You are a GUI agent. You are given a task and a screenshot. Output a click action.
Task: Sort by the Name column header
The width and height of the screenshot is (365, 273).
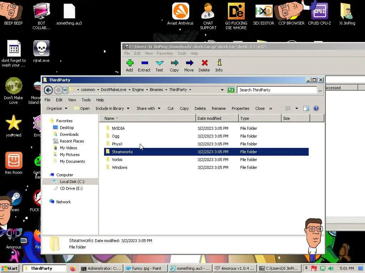[x=147, y=118]
